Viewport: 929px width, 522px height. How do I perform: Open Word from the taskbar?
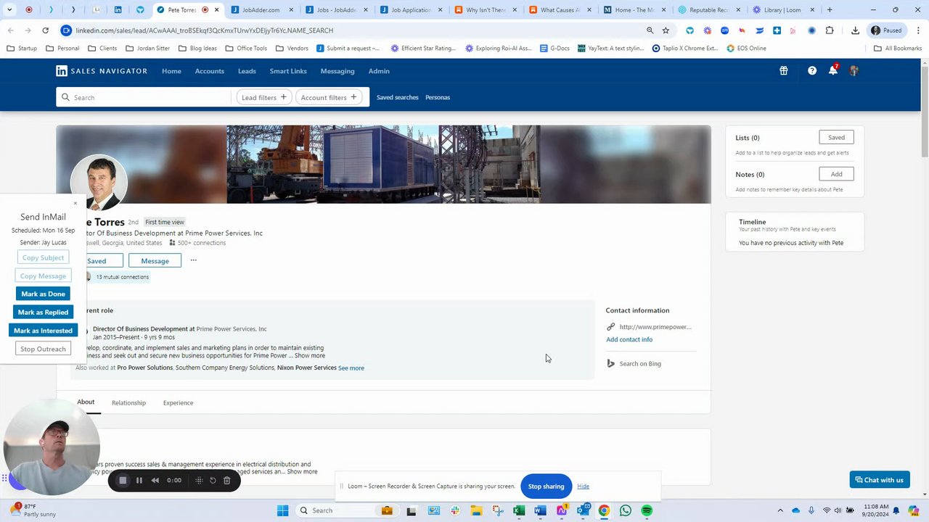(x=540, y=510)
